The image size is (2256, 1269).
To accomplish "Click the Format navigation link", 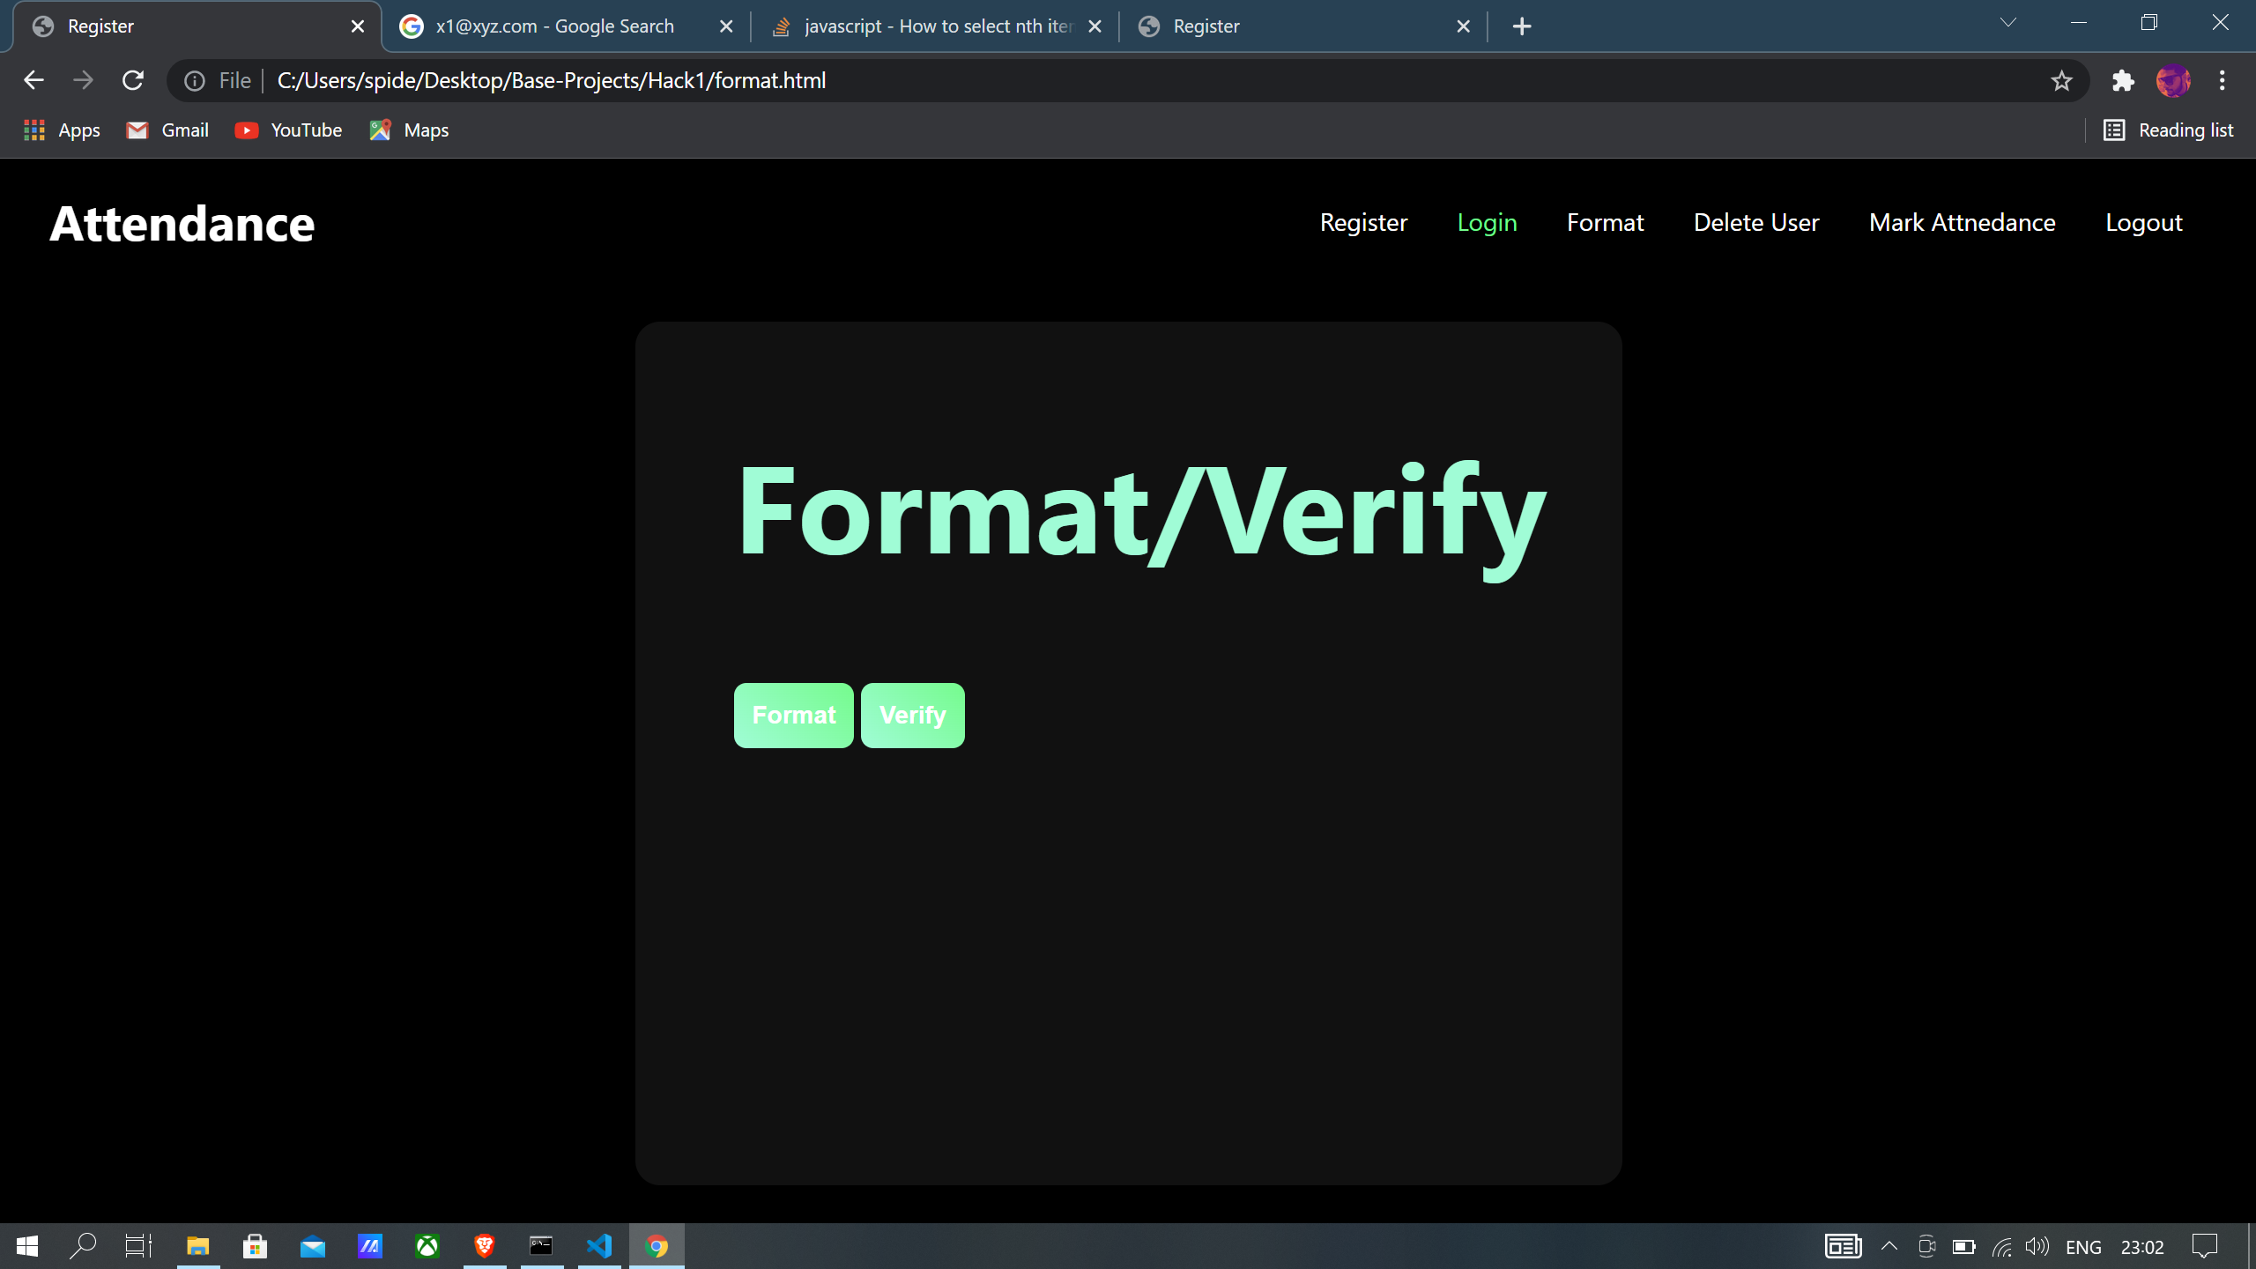I will (x=1606, y=221).
